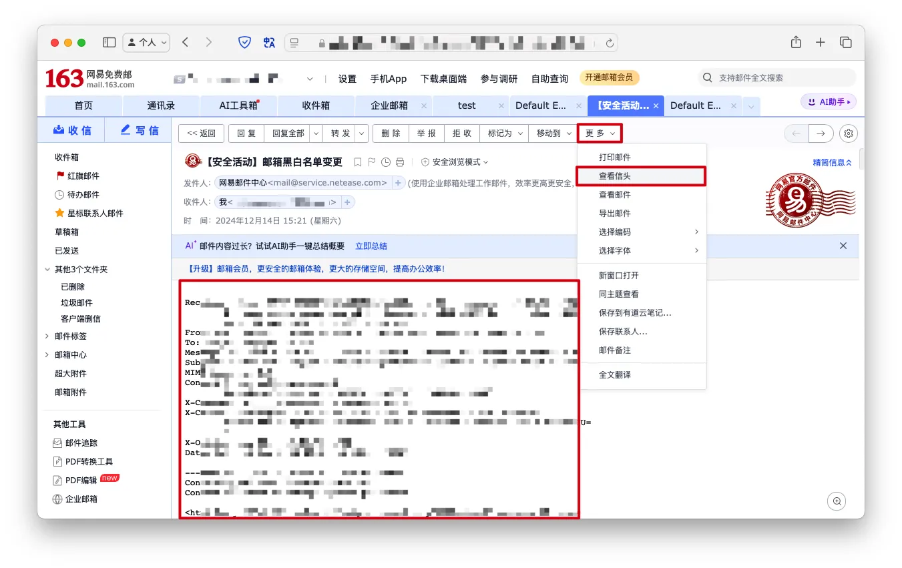
Task: Click the printer icon beside the subject
Action: [400, 162]
